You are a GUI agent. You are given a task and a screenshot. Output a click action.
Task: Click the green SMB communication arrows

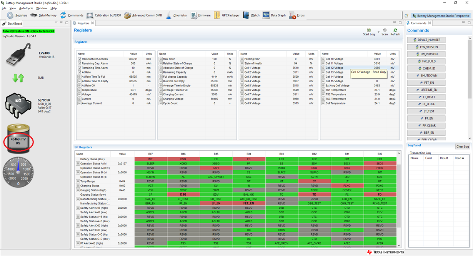click(x=18, y=78)
